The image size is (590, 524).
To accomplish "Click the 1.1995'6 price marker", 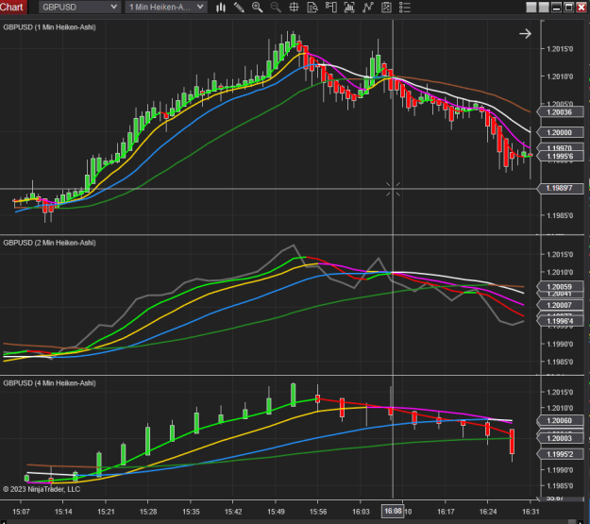I will (561, 156).
